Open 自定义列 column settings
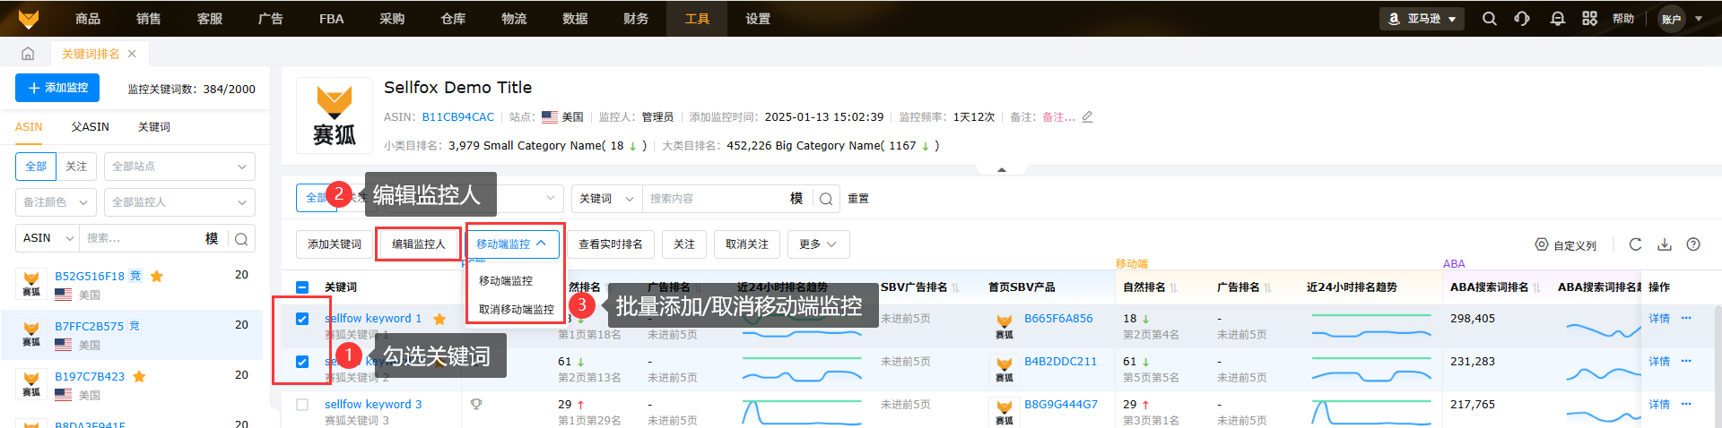The width and height of the screenshot is (1722, 428). [1566, 244]
